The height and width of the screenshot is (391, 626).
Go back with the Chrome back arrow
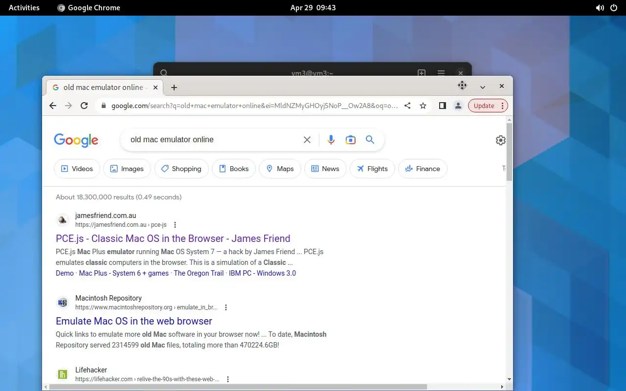53,106
